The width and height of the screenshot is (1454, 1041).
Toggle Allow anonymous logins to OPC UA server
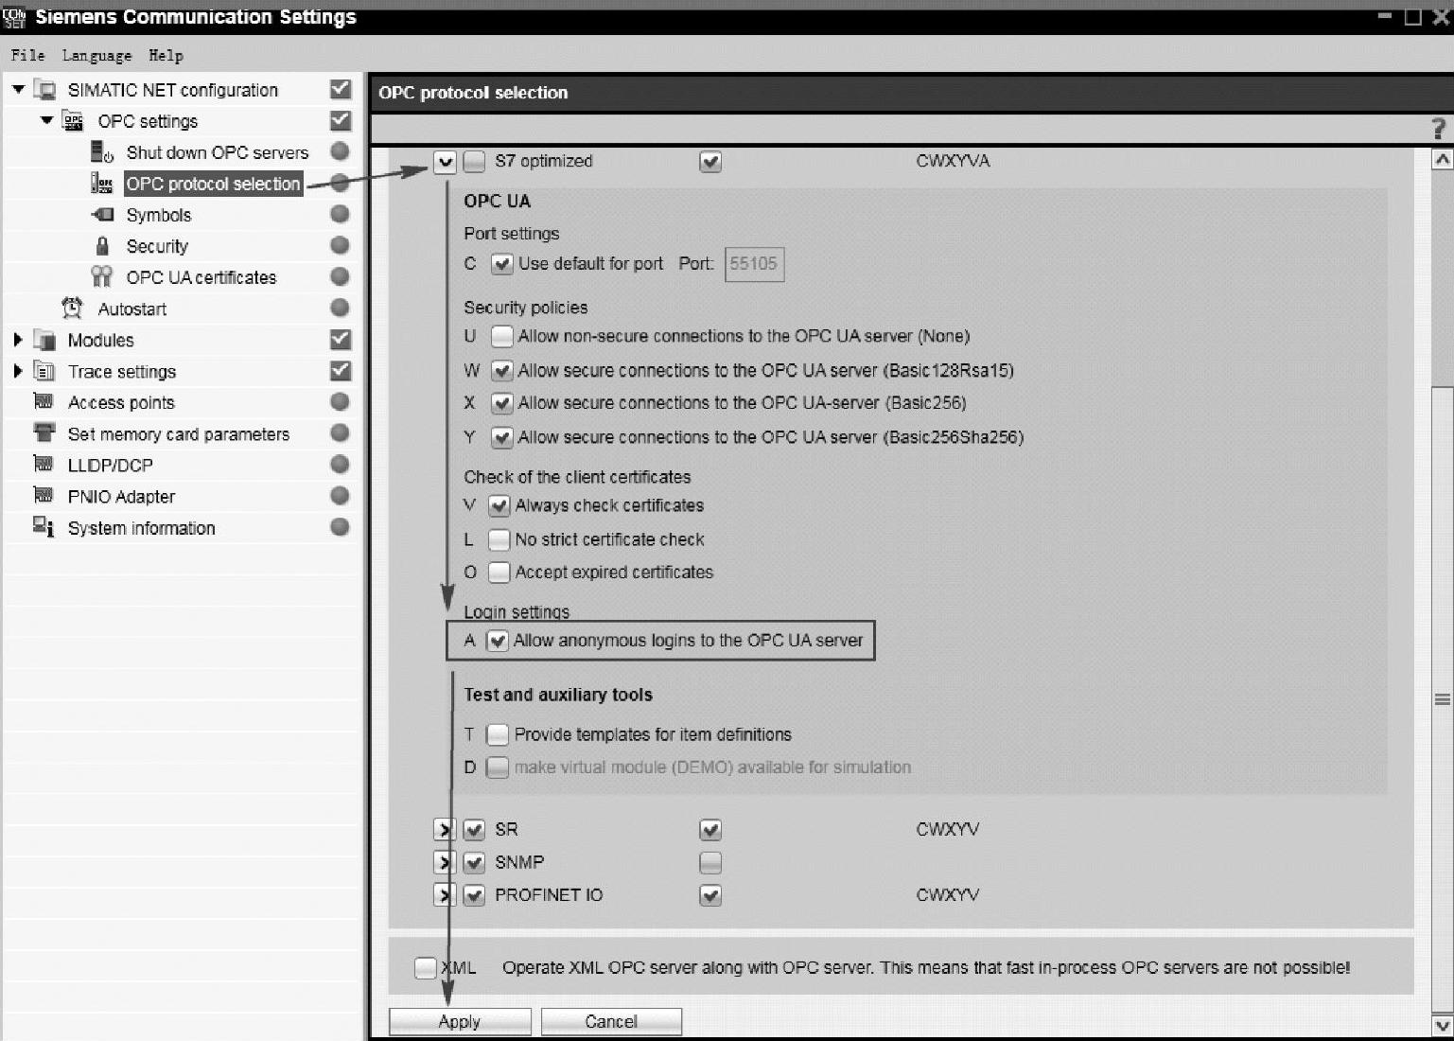tap(498, 641)
